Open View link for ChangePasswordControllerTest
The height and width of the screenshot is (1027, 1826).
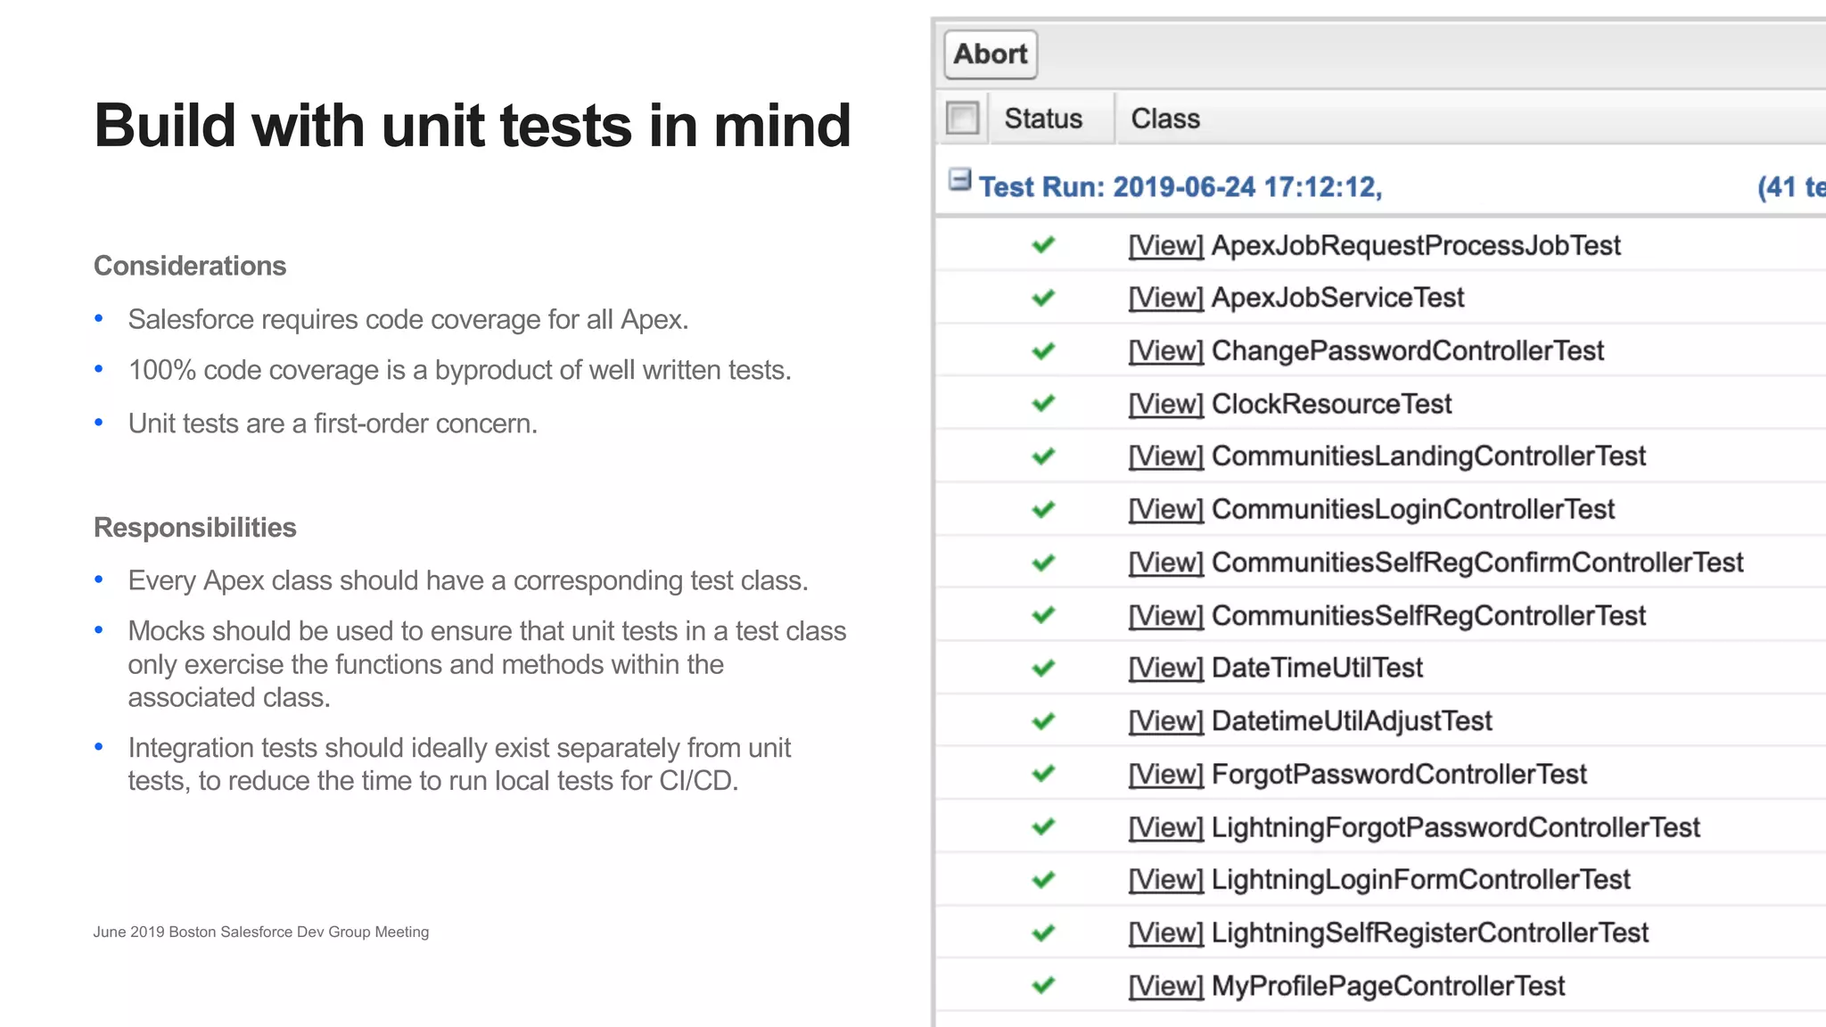1166,351
